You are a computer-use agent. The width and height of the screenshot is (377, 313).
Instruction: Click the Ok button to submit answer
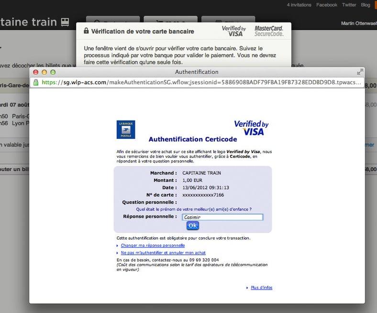(x=193, y=225)
